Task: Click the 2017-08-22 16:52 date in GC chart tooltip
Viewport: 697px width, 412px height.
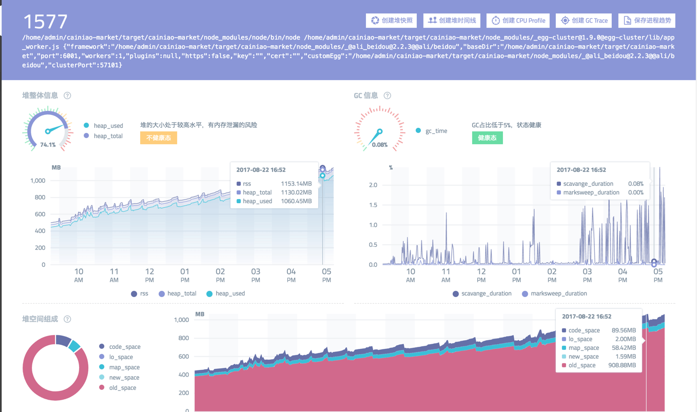Action: pyautogui.click(x=581, y=170)
